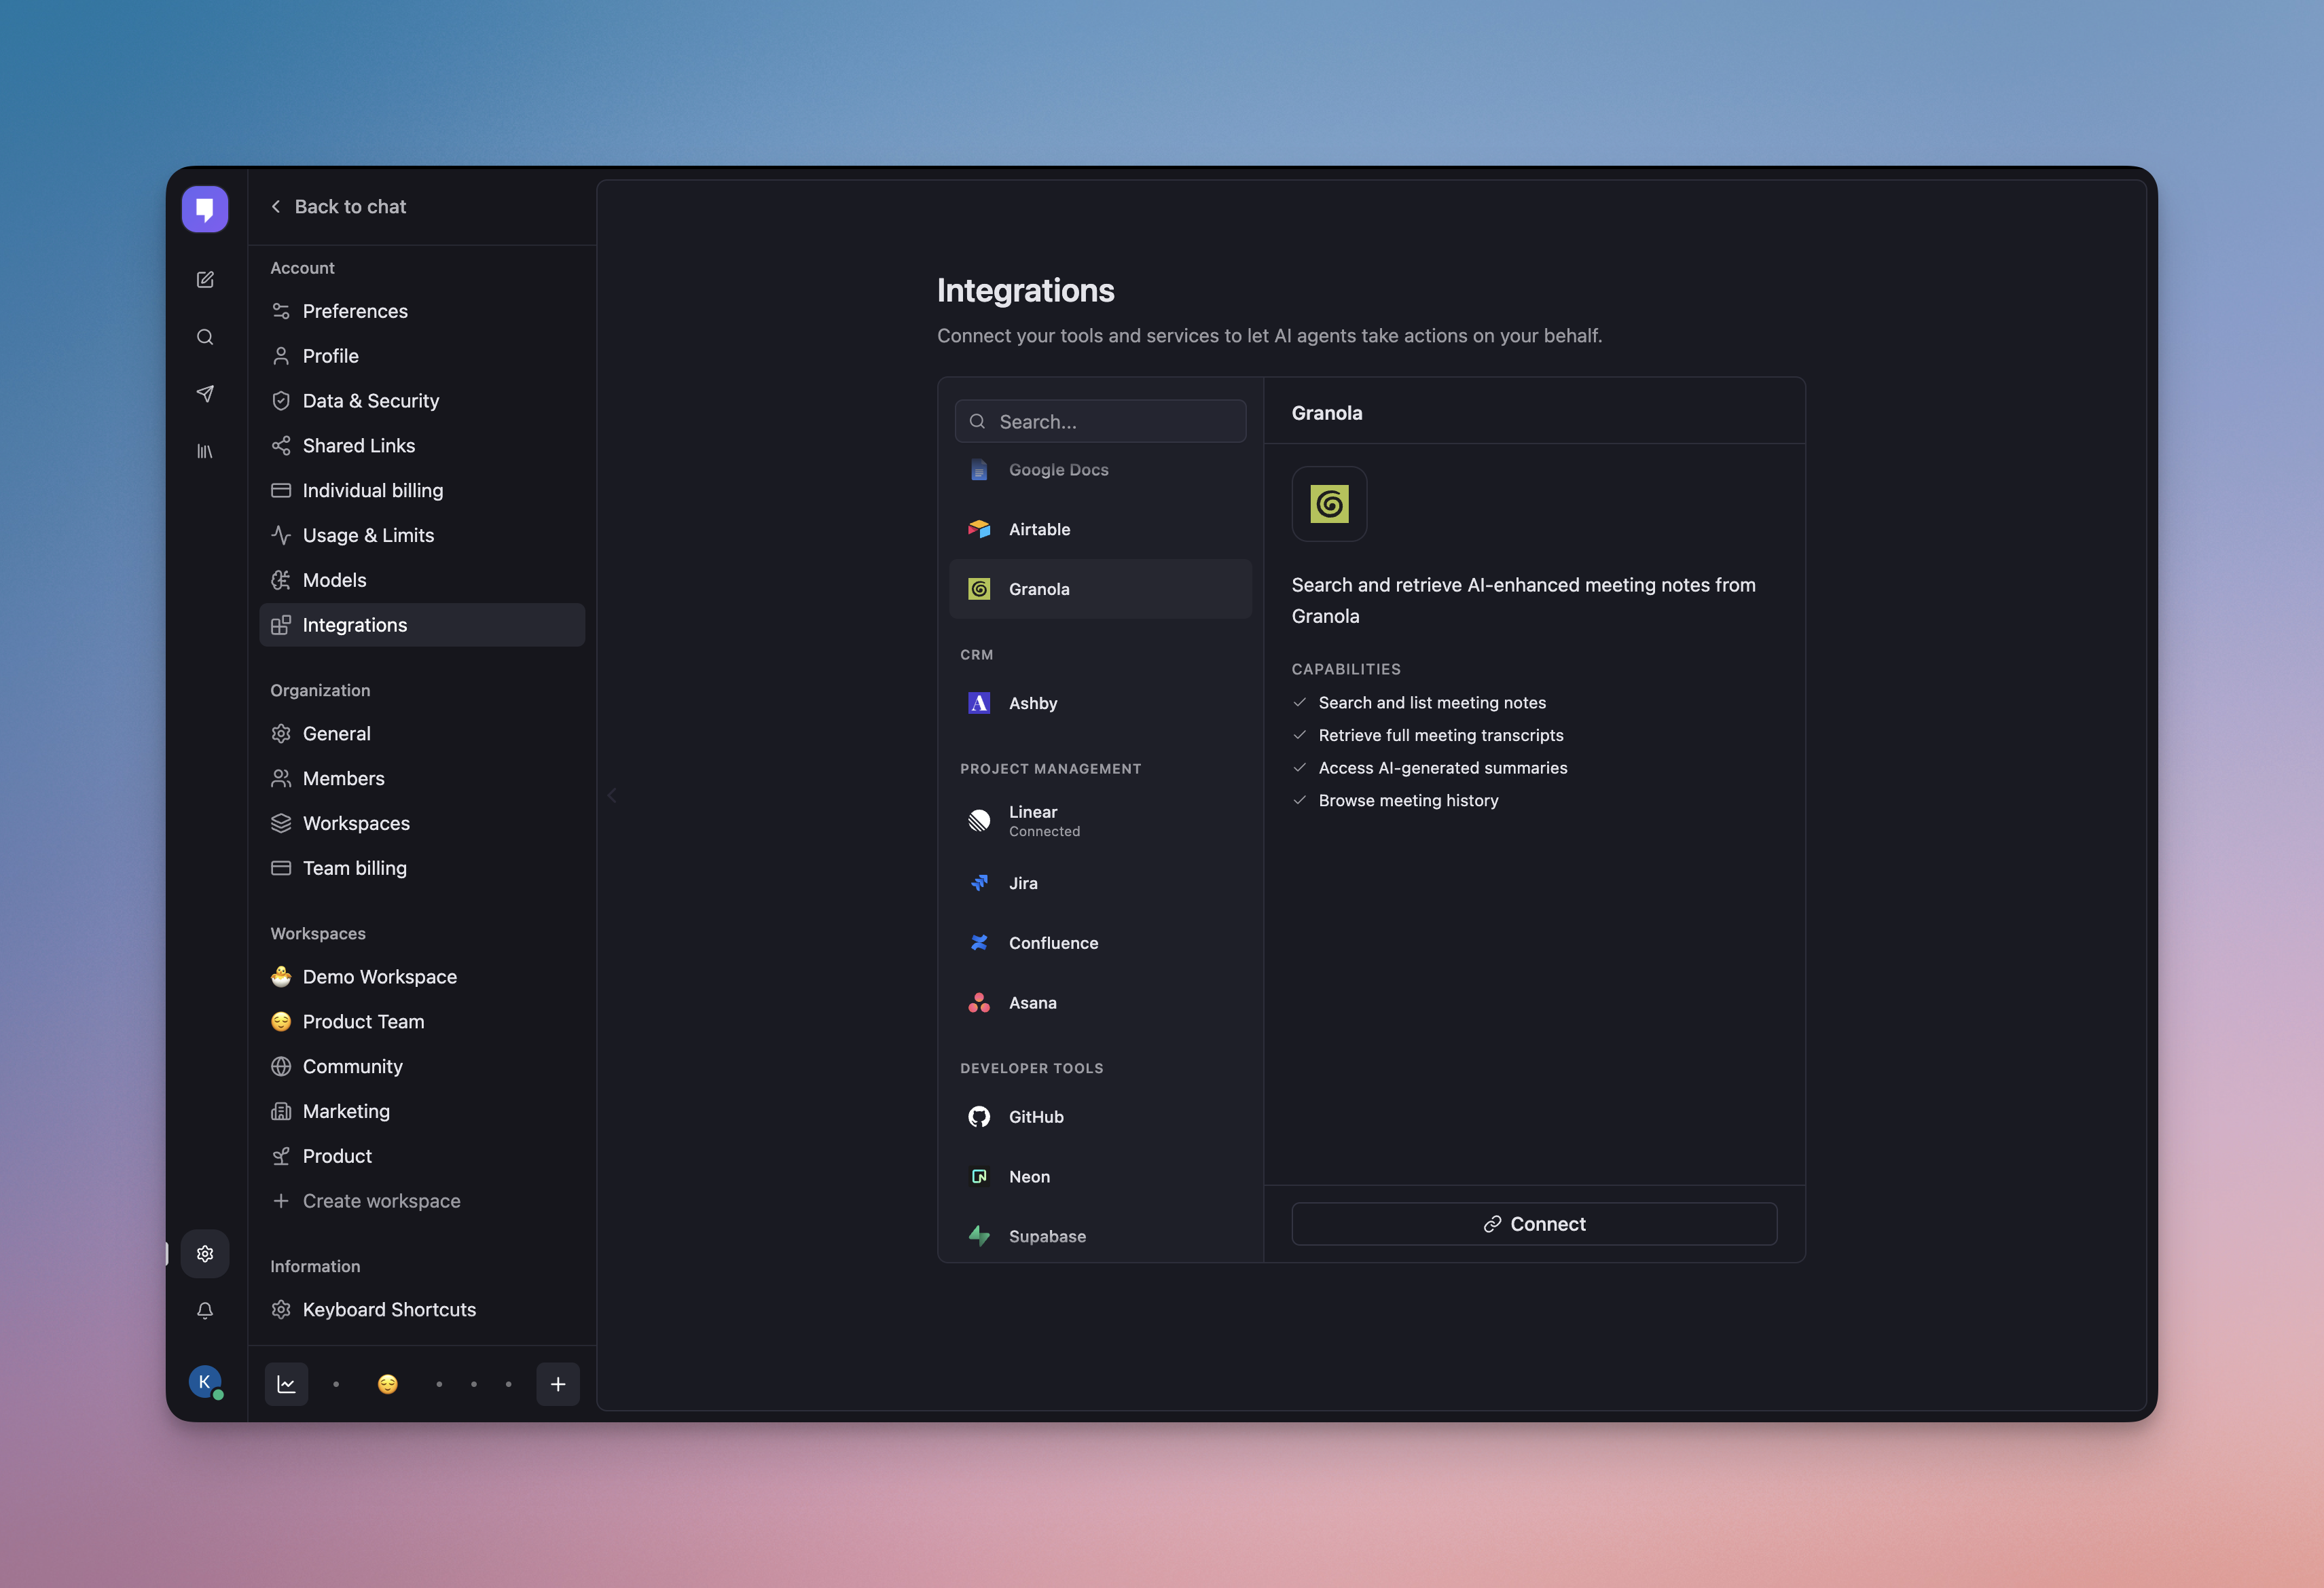Select Granola in integration list
The image size is (2324, 1588).
pos(1100,589)
